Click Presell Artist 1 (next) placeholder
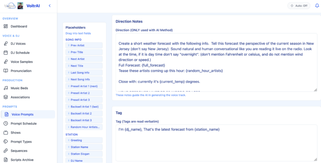The width and height of the screenshot is (321, 163). [x=84, y=86]
